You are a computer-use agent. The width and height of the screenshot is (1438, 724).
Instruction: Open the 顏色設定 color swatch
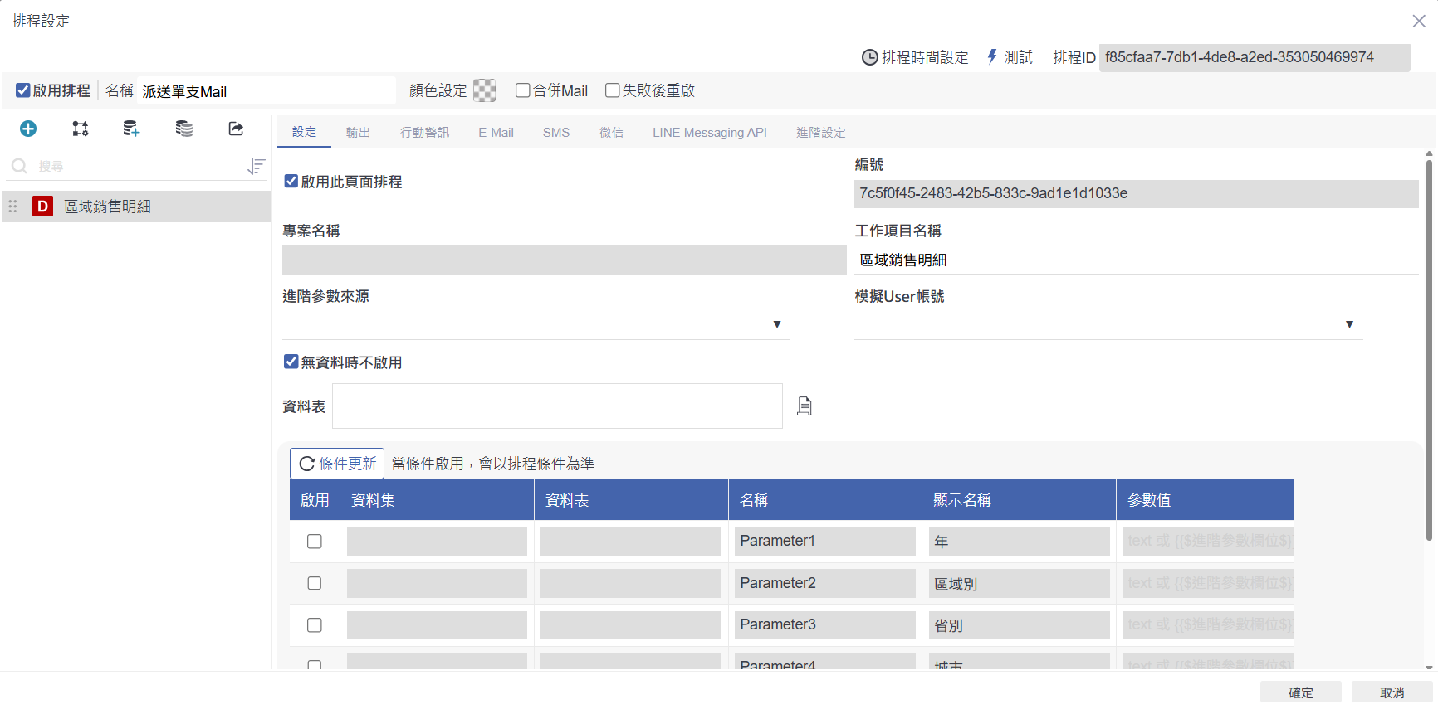tap(484, 90)
